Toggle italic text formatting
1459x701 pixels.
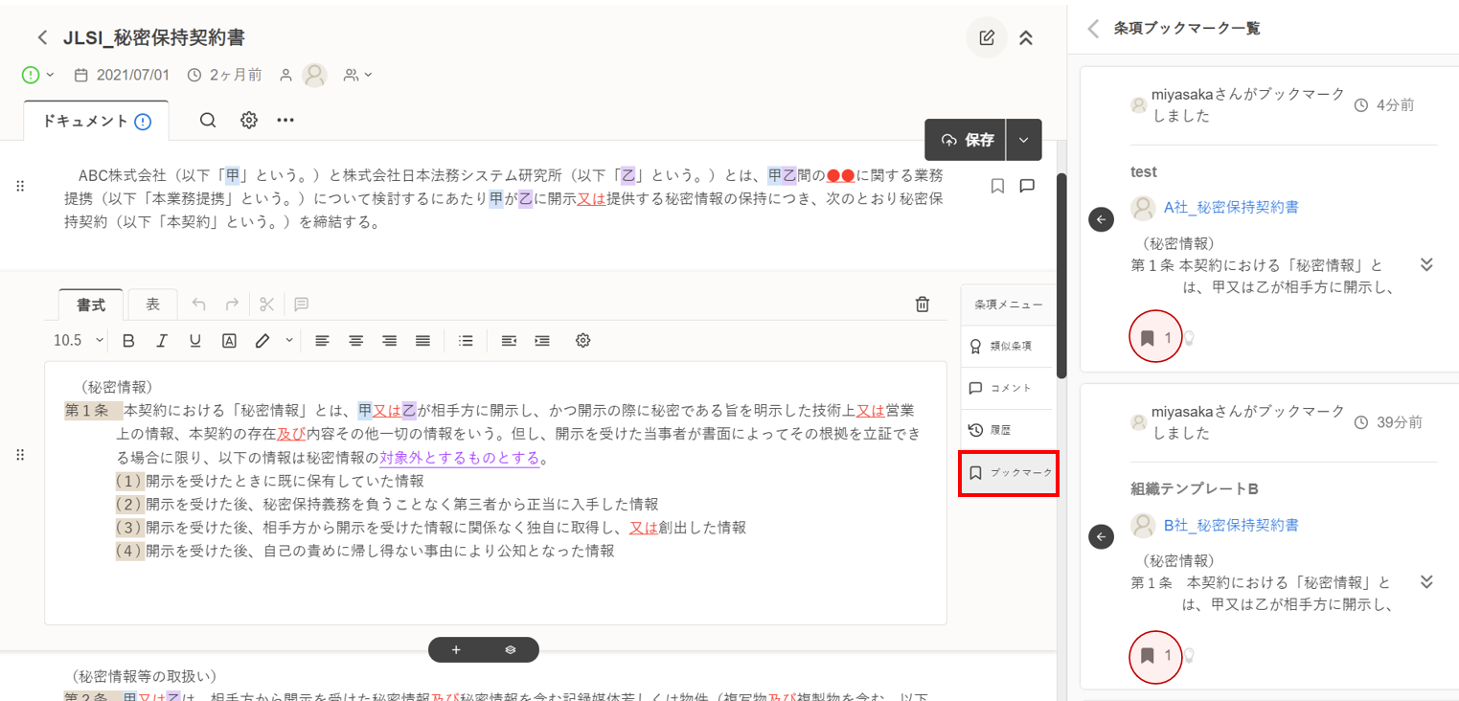point(162,341)
